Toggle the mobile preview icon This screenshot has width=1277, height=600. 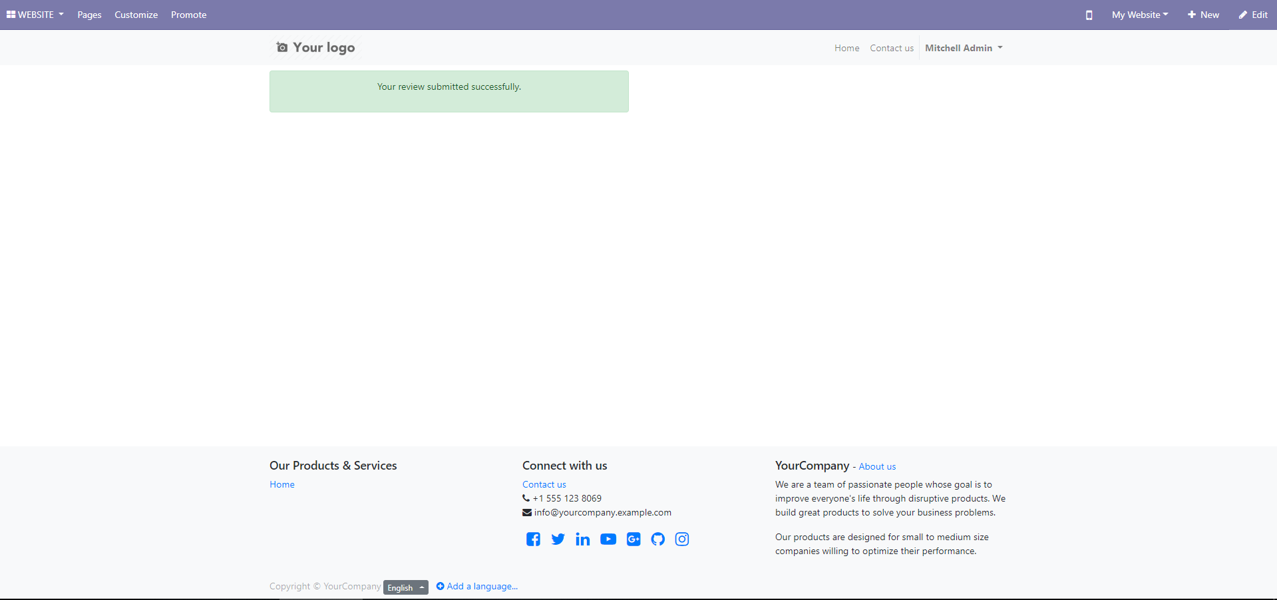click(x=1089, y=15)
